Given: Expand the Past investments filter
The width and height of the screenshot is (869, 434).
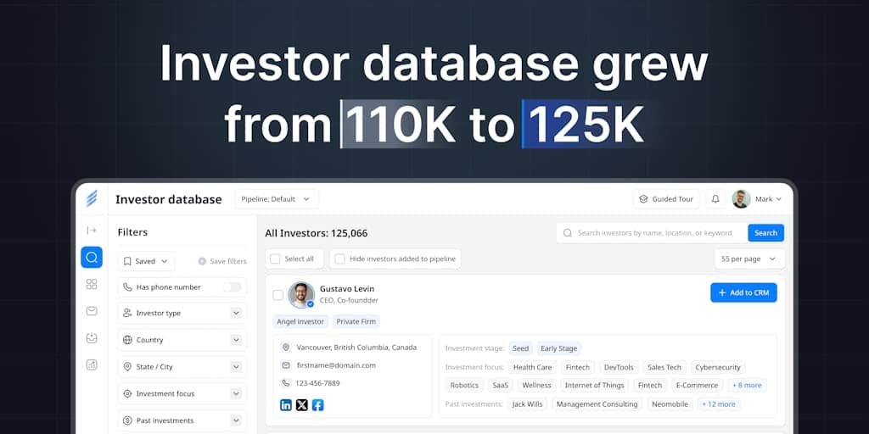Looking at the screenshot, I should tap(237, 420).
